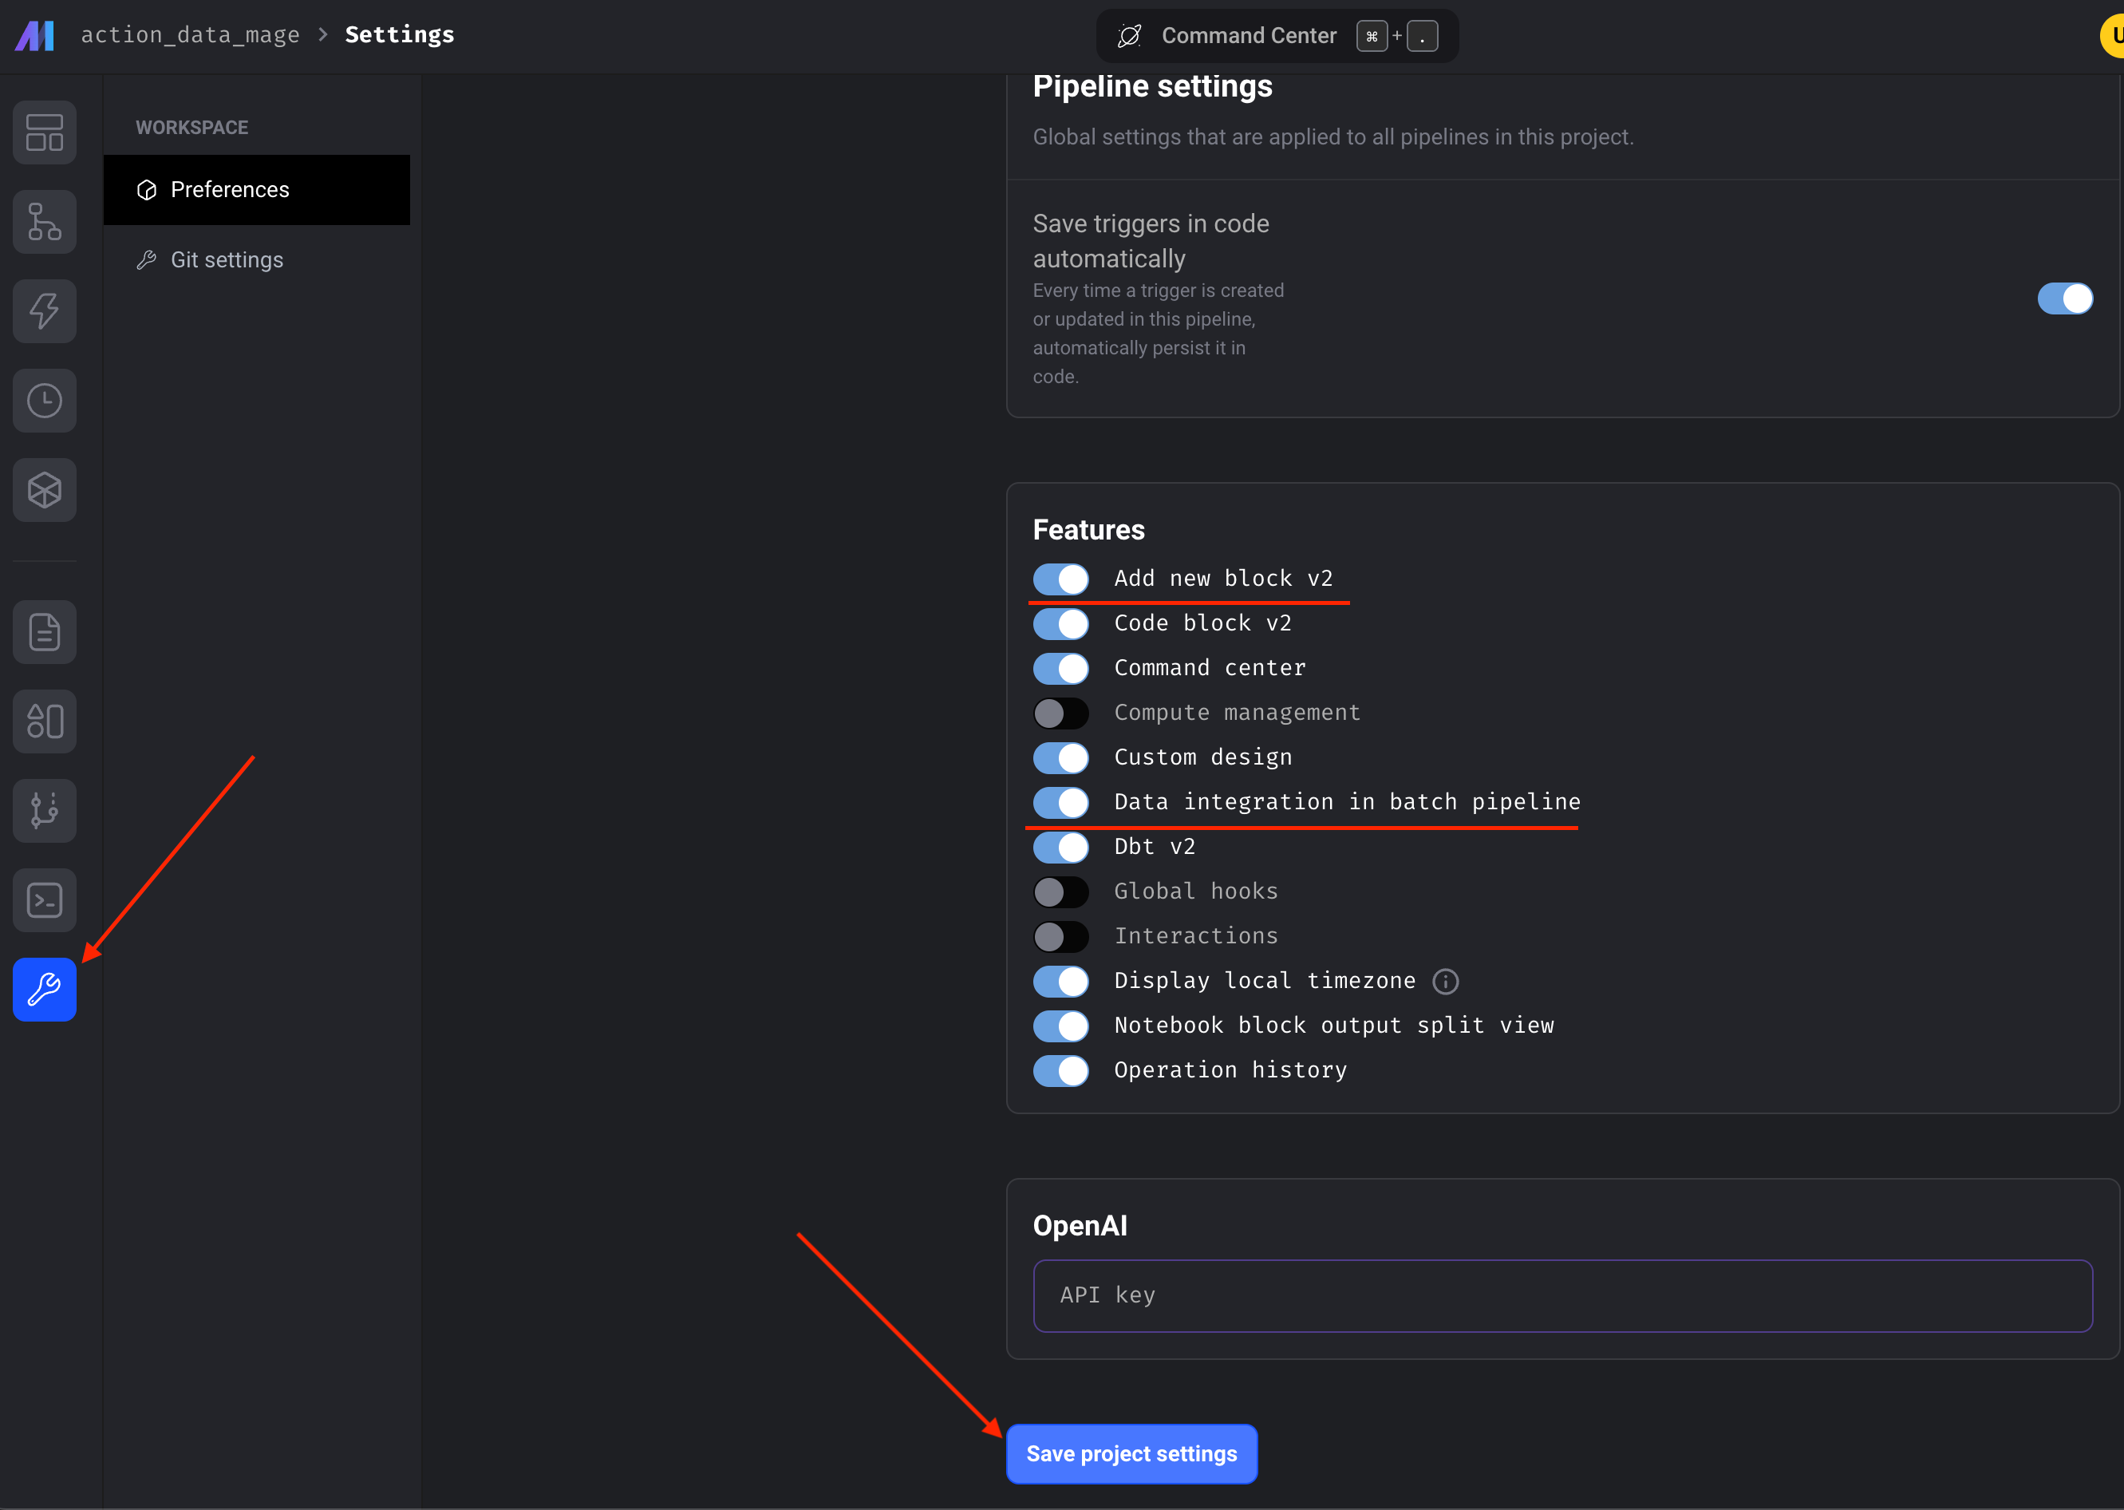Select Git settings in the workspace menu

(226, 259)
